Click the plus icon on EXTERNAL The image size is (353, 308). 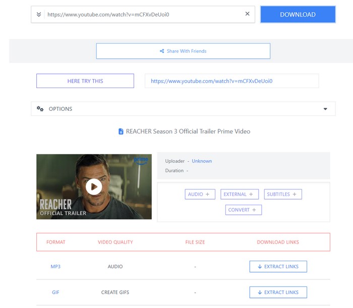pos(251,194)
